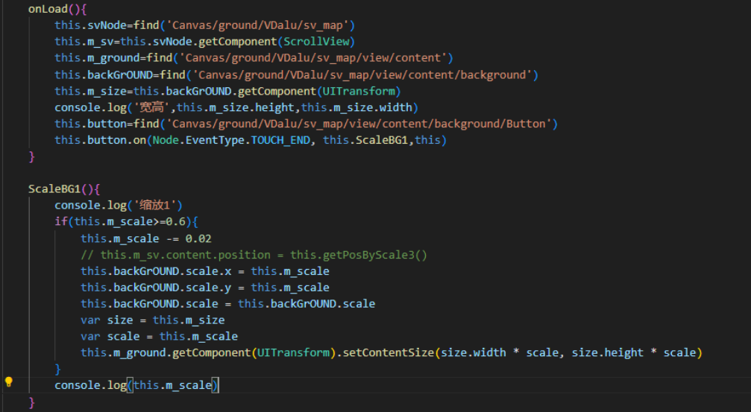Click the scale variable in 'var scale' declaration
This screenshot has height=412, width=751.
point(123,336)
